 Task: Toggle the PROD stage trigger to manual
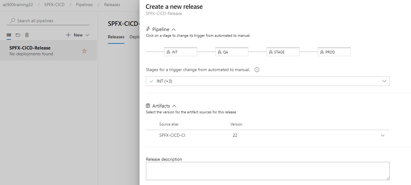click(334, 52)
